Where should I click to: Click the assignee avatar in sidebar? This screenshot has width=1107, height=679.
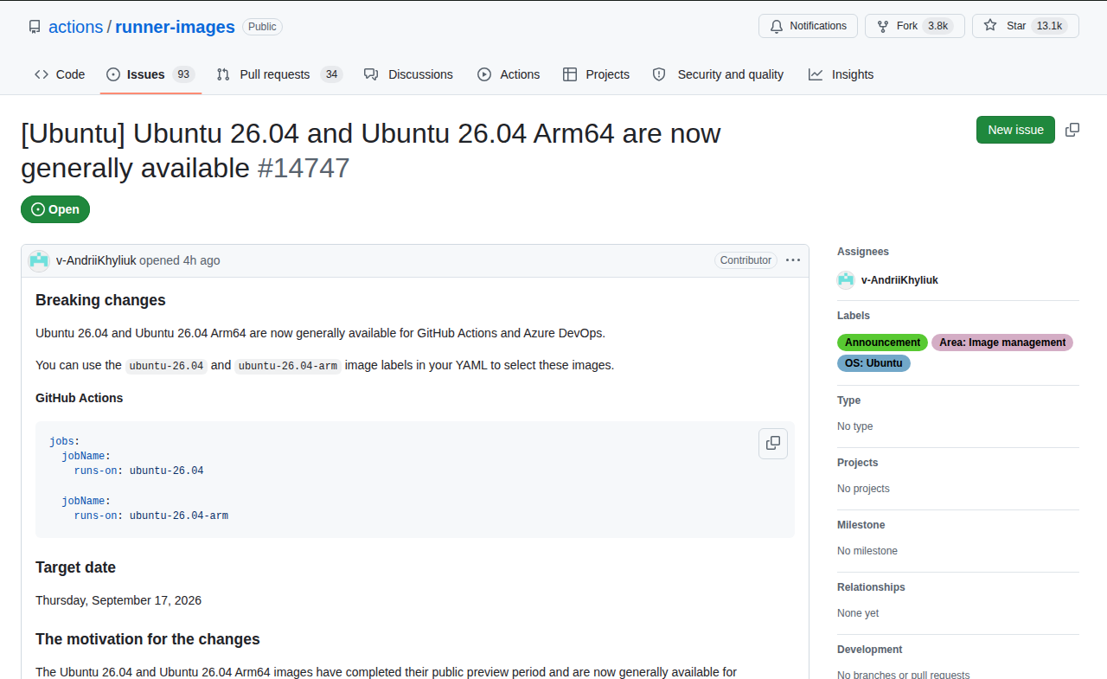[x=846, y=280]
